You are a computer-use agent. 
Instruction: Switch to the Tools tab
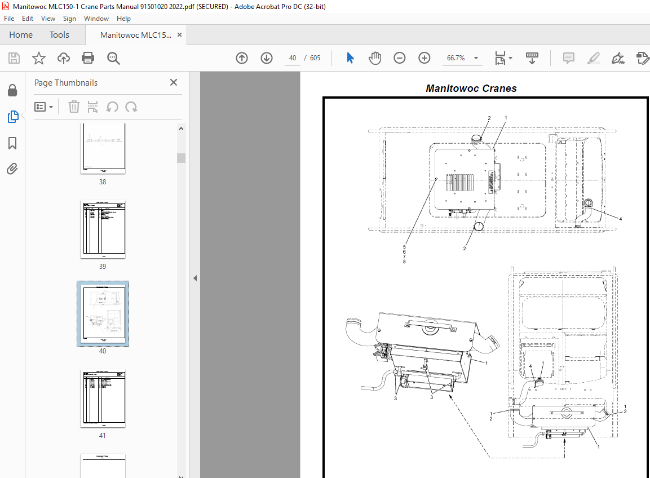point(59,35)
